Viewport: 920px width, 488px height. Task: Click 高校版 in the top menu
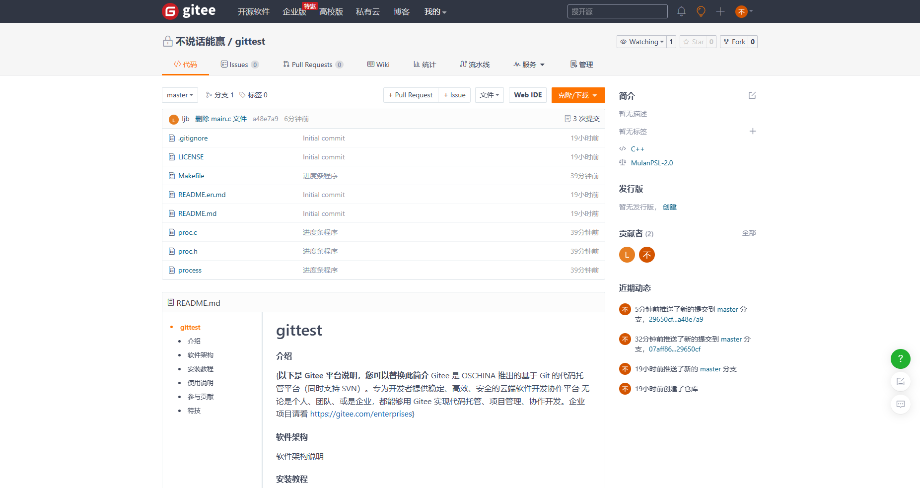(x=331, y=11)
